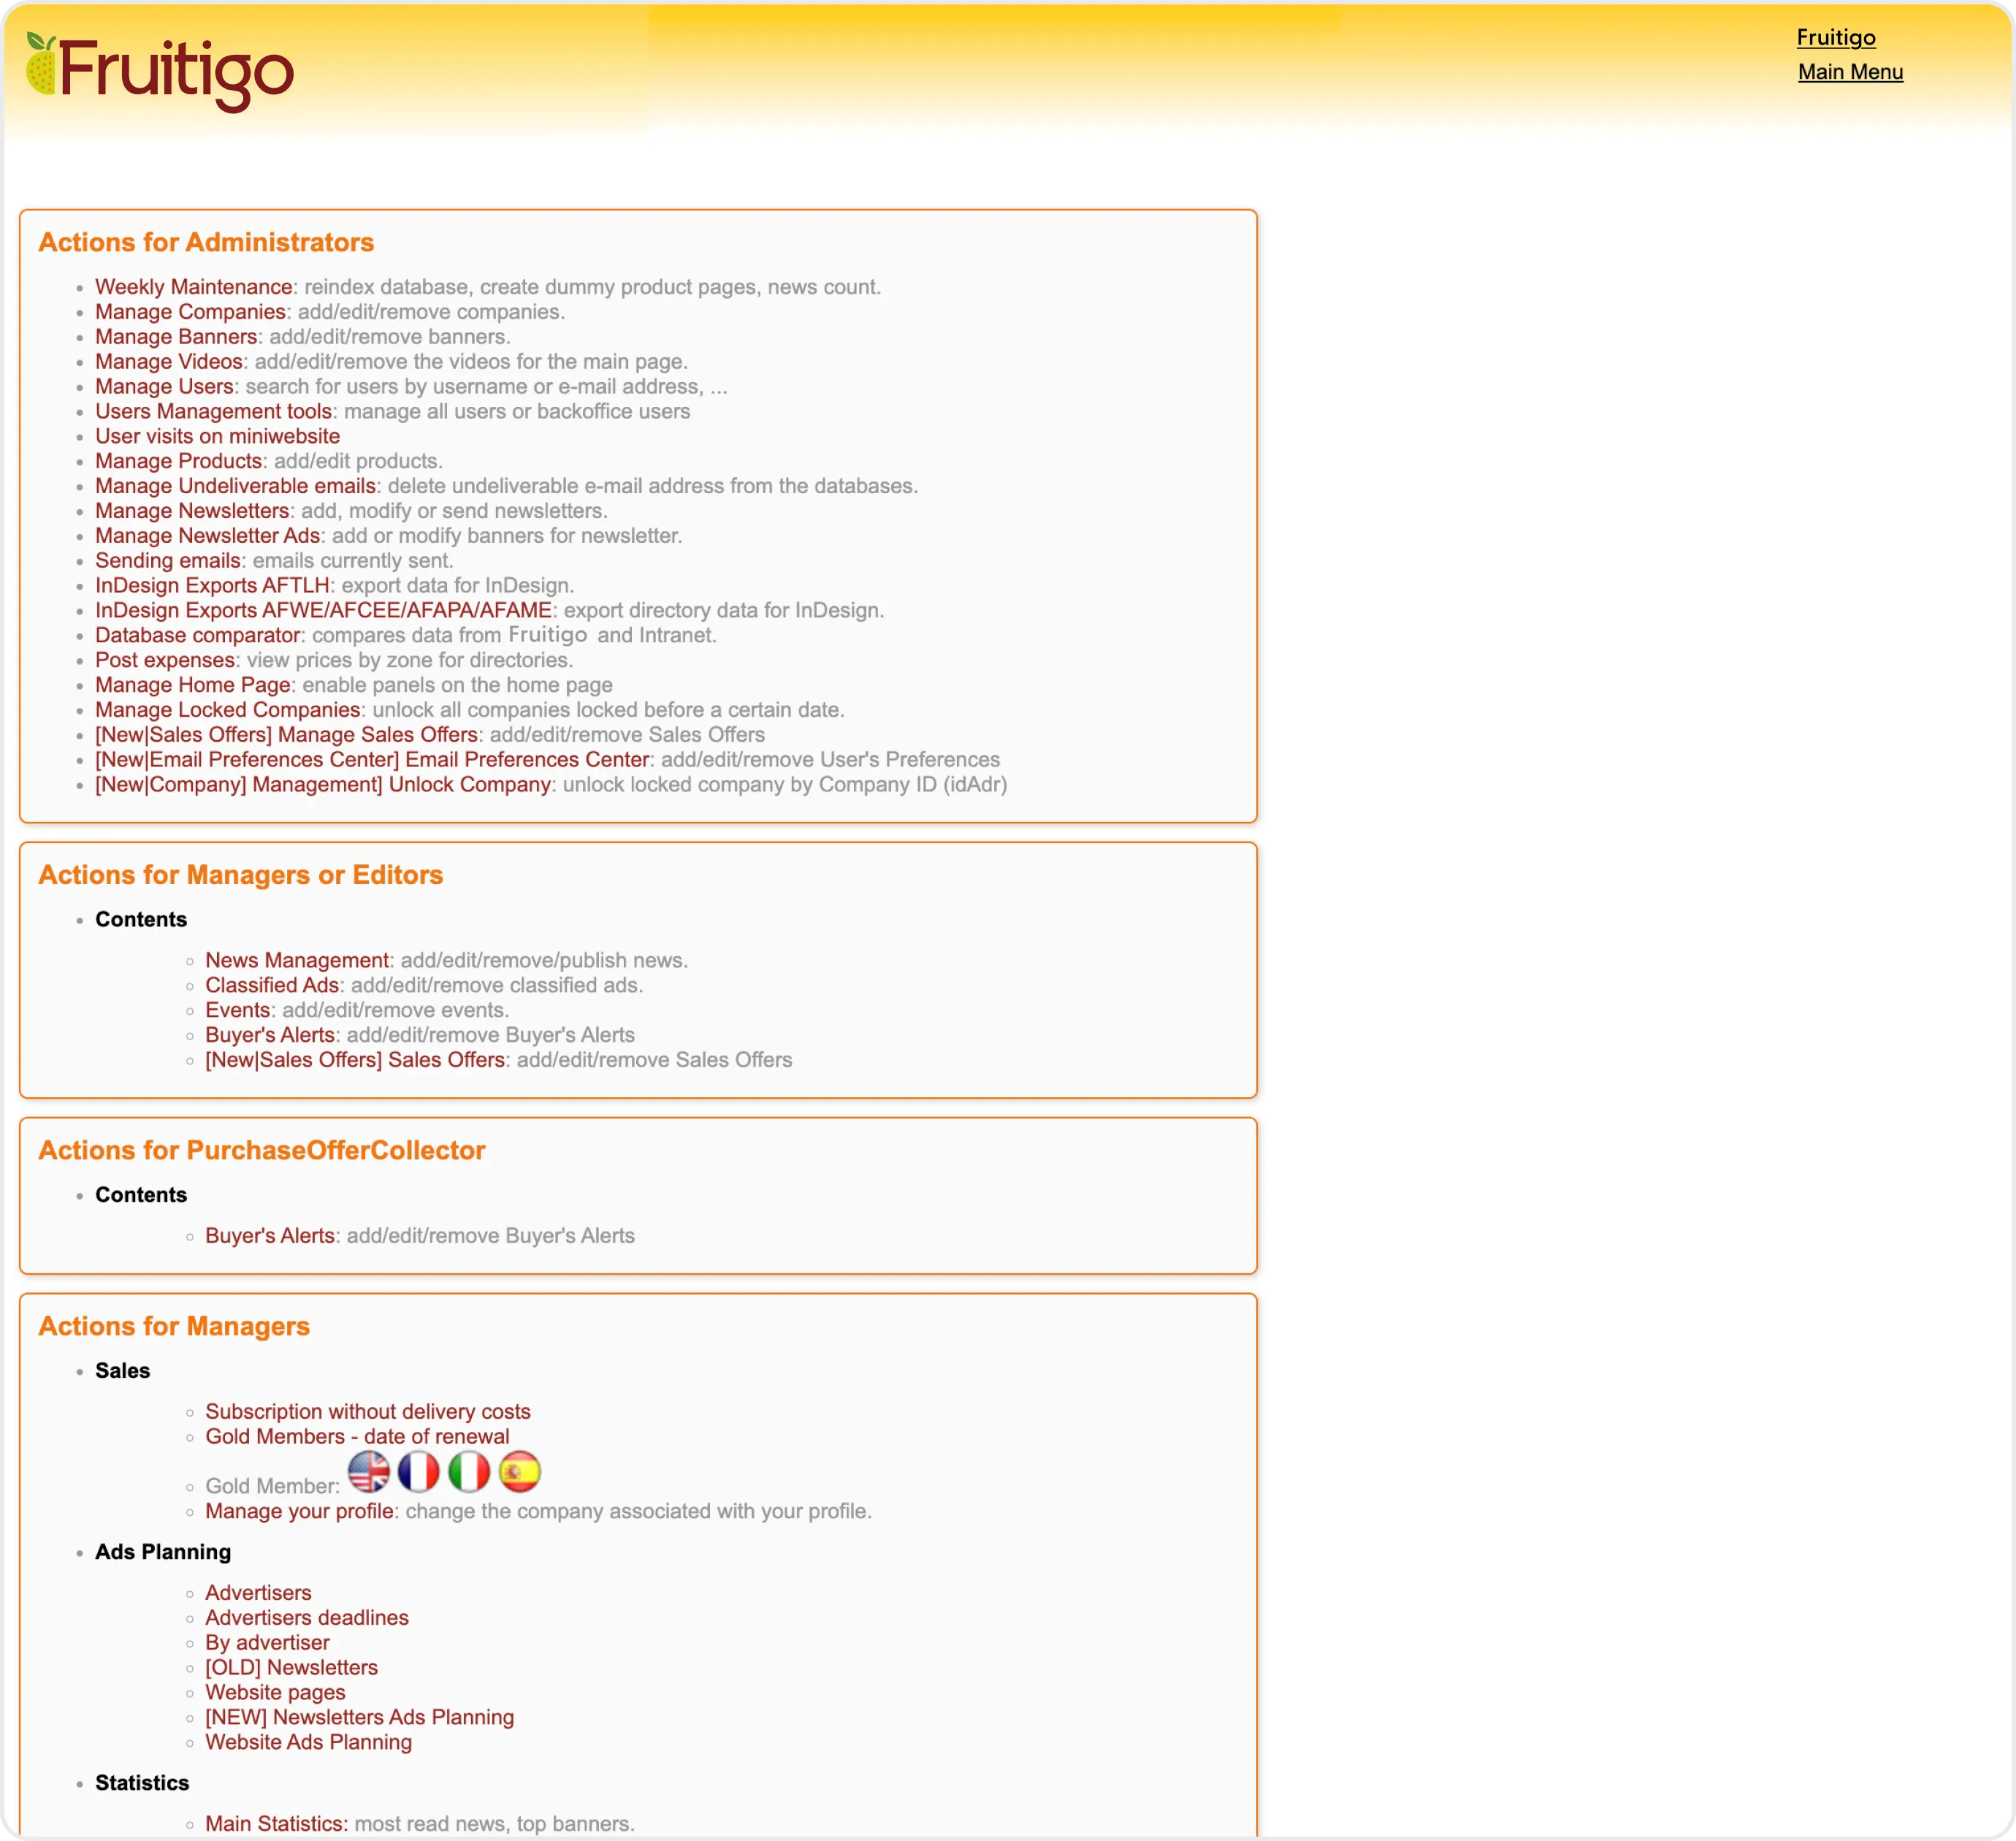Go to Manage Companies

(x=190, y=312)
